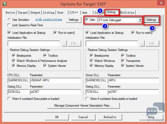167x124 pixels.
Task: Toggle Watch Windows & Performance Analyzer
Action: click(x=14, y=61)
